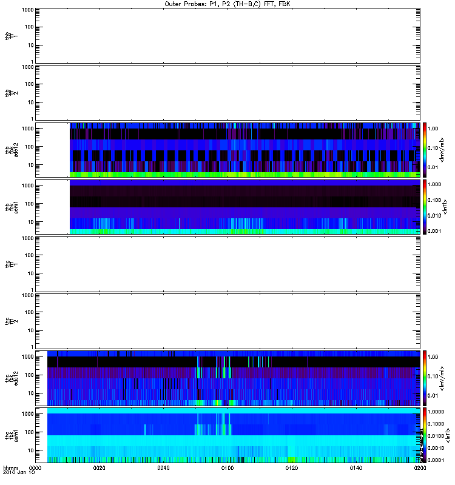Pick the thb fbk scm1 color bar
Image resolution: width=455 pixels, height=485 pixels.
425,207
